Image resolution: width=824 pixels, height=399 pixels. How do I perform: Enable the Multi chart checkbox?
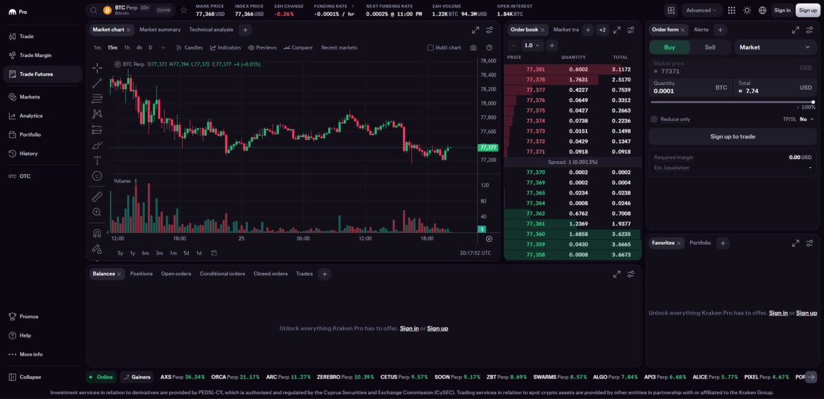tap(431, 48)
